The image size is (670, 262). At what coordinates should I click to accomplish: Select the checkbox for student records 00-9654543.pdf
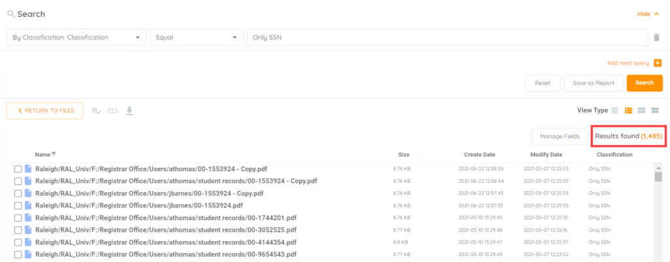[x=18, y=254]
